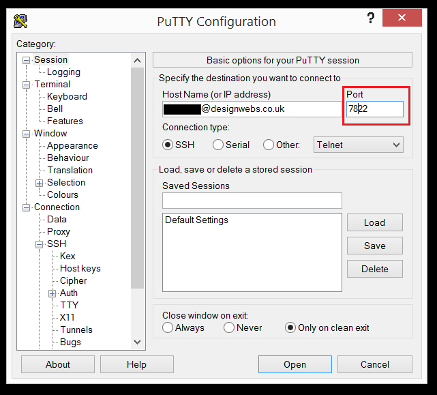Viewport: 437px width, 395px height.
Task: Choose Other connection type radio button
Action: point(269,145)
